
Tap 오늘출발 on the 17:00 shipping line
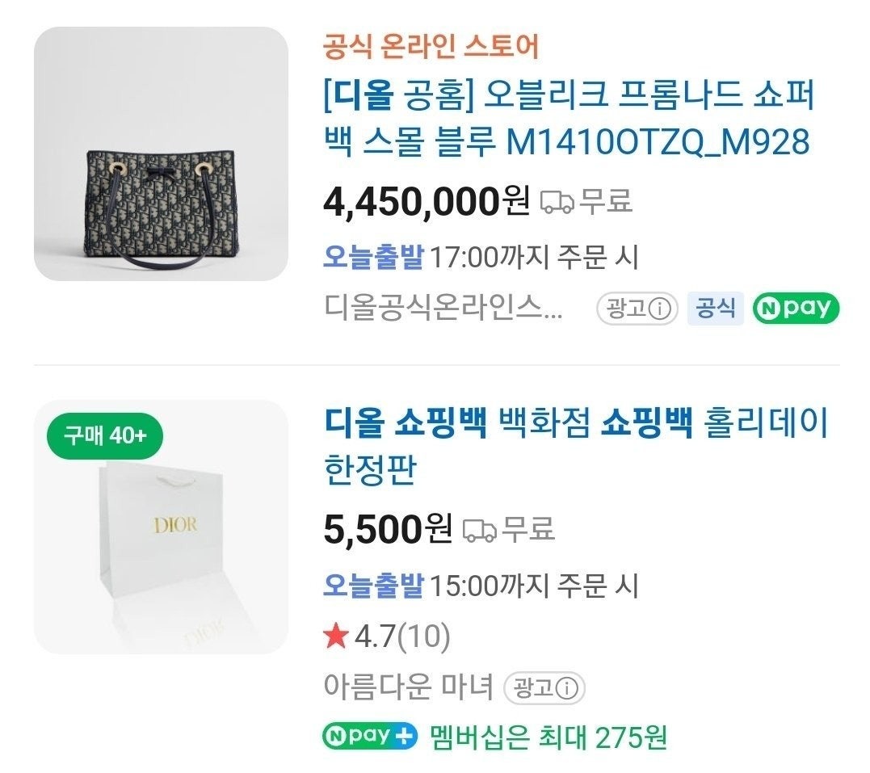[x=373, y=257]
